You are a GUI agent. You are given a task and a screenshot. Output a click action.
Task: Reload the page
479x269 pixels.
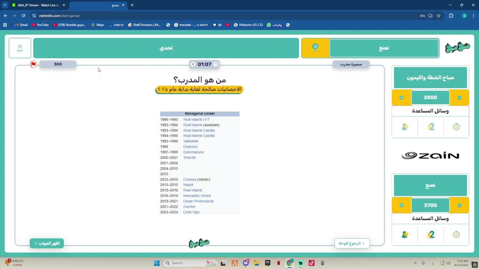pos(23,16)
